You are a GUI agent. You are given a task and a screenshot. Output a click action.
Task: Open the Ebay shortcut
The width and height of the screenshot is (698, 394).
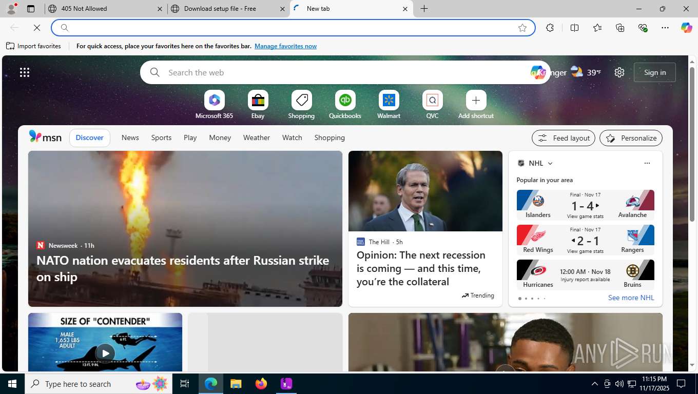tap(258, 105)
